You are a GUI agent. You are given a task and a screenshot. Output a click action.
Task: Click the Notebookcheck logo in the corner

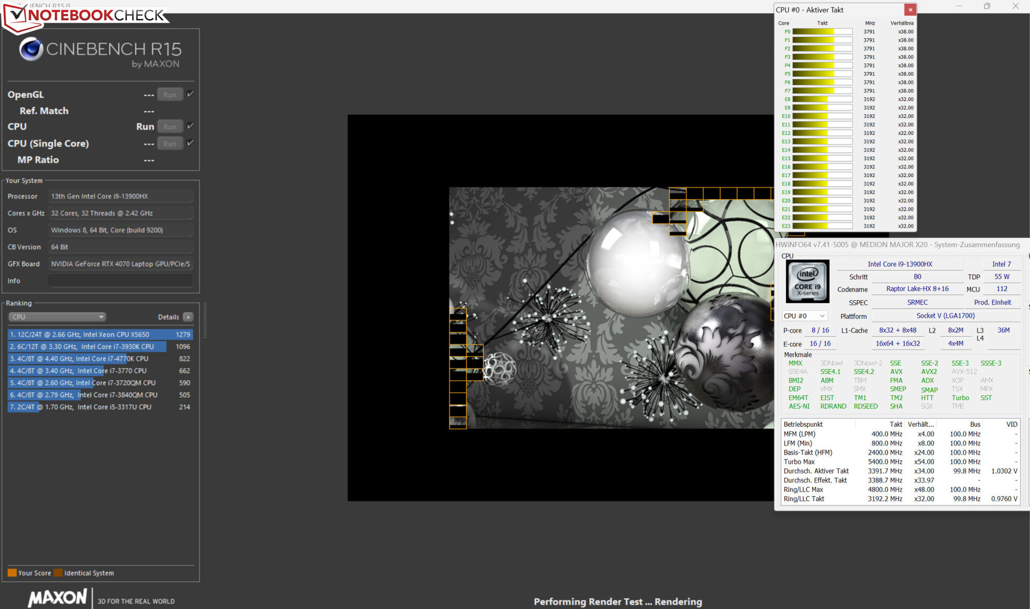(x=86, y=15)
